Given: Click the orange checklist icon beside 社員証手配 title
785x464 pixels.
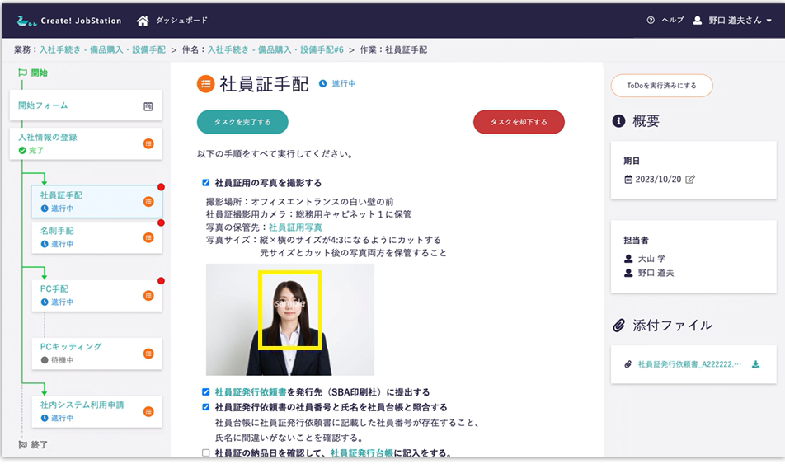Looking at the screenshot, I should tap(206, 84).
